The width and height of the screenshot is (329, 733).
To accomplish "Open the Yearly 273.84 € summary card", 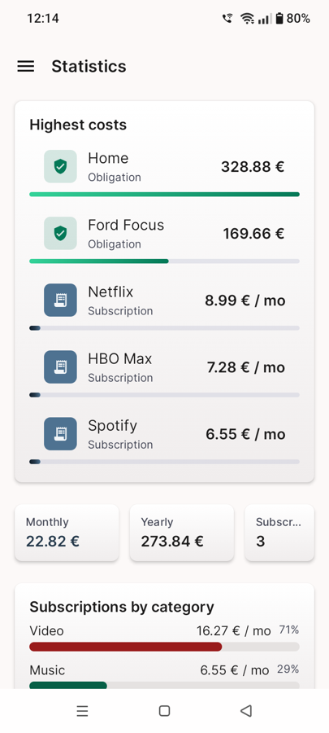I will (x=182, y=533).
